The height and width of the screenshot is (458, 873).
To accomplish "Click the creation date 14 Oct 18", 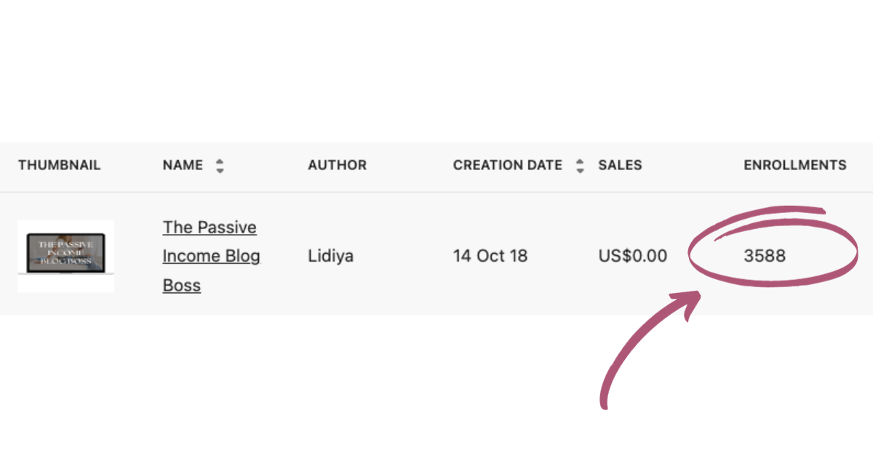I will click(490, 256).
